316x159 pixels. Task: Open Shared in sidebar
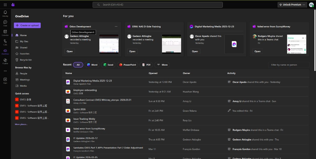[x=21, y=47]
